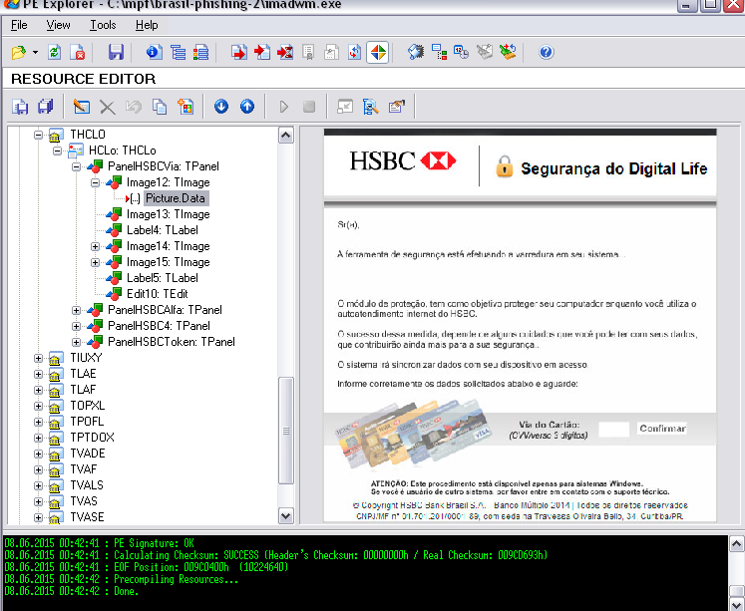Select the Image13: TImage tree item
The width and height of the screenshot is (745, 611).
pyautogui.click(x=169, y=214)
